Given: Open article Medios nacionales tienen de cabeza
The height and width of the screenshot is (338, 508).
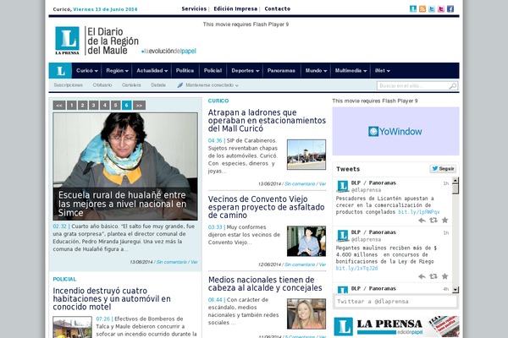Looking at the screenshot, I should pyautogui.click(x=265, y=284).
